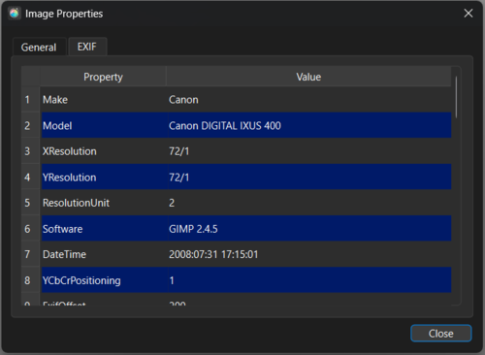Viewport: 485px width, 355px height.
Task: Select the Model property cell
Action: pos(104,125)
